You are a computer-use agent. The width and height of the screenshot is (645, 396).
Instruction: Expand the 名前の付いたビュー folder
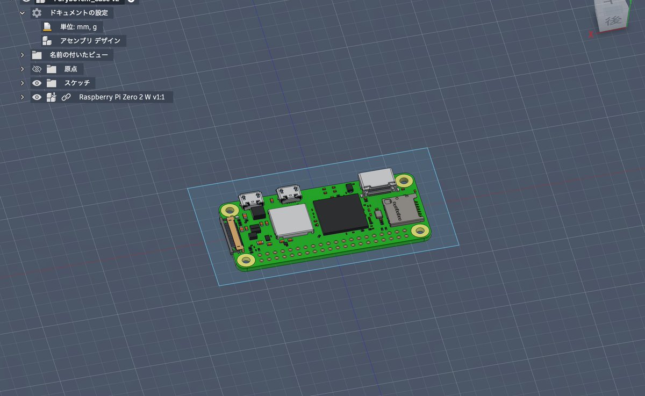(22, 55)
